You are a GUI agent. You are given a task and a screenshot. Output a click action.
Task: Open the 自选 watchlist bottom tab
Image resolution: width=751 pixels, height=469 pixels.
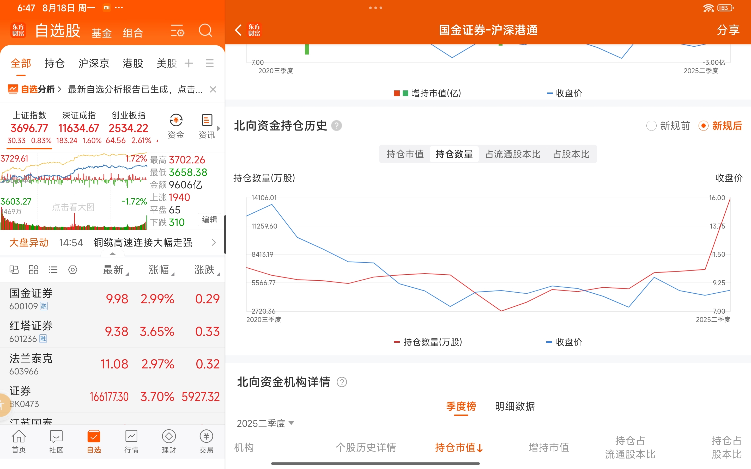pyautogui.click(x=94, y=441)
